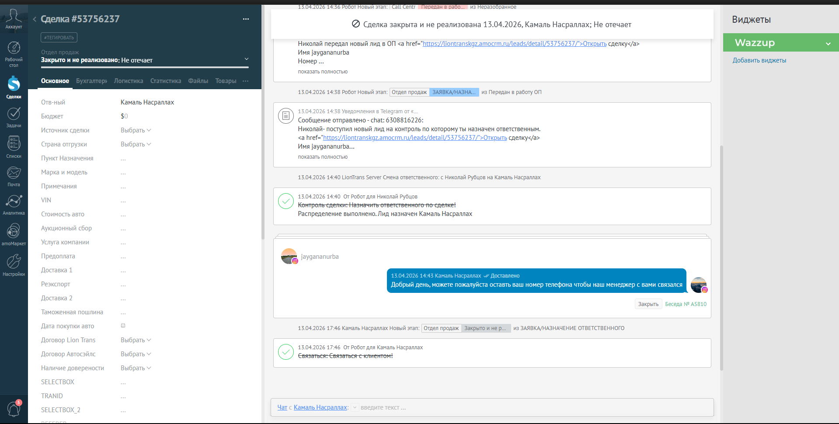The image size is (839, 424).
Task: Open Договор Lion Trans Выбрать dropdown
Action: point(136,340)
